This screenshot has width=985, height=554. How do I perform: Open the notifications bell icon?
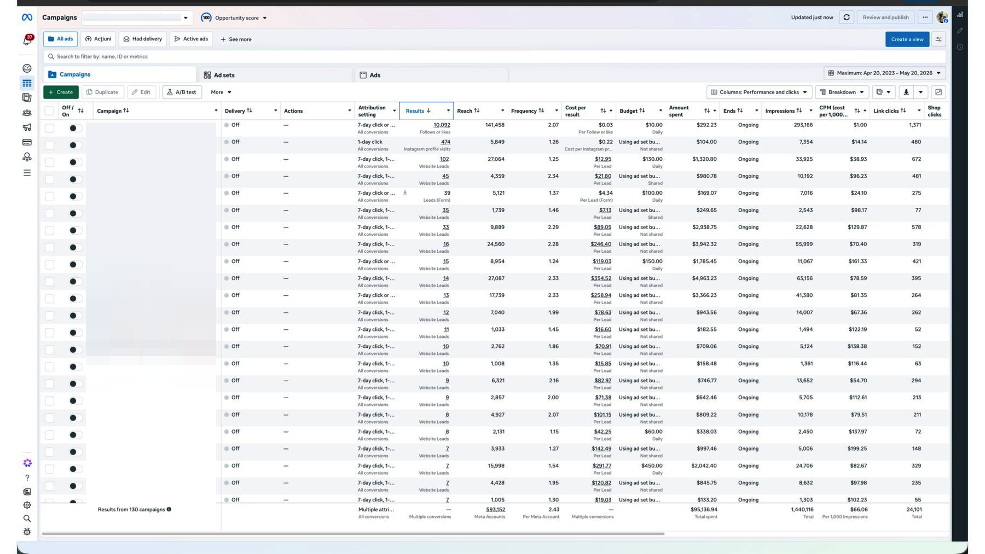point(27,40)
